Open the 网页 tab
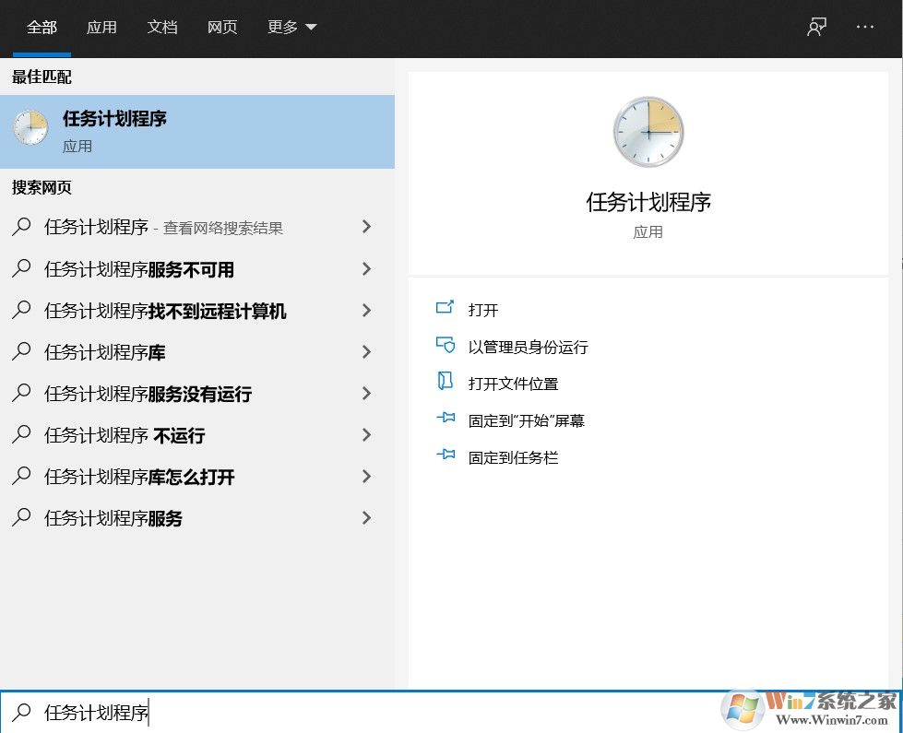This screenshot has height=733, width=903. (x=222, y=28)
